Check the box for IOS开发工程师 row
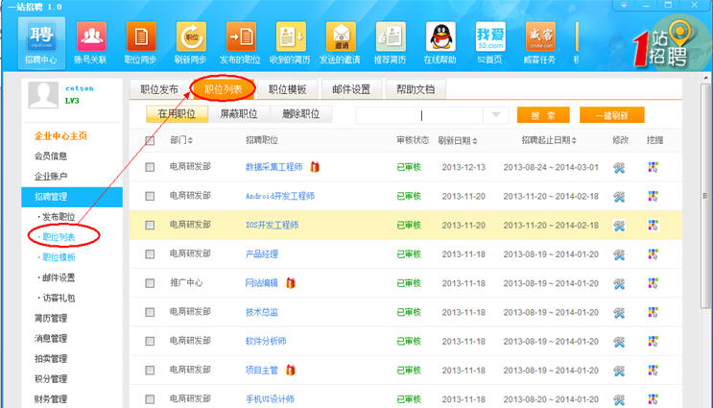Screen dimensions: 713x408 (150, 226)
